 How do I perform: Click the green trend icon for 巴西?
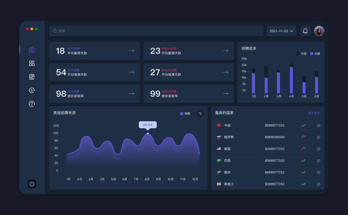click(x=303, y=161)
